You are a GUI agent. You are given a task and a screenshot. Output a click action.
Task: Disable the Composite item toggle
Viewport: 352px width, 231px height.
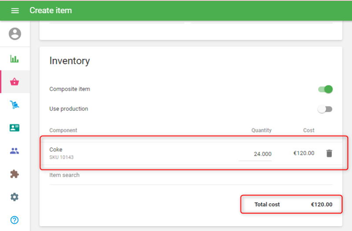(x=326, y=89)
